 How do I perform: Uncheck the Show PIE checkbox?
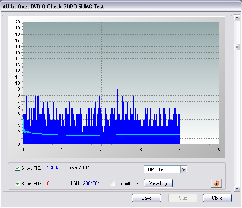click(x=17, y=168)
